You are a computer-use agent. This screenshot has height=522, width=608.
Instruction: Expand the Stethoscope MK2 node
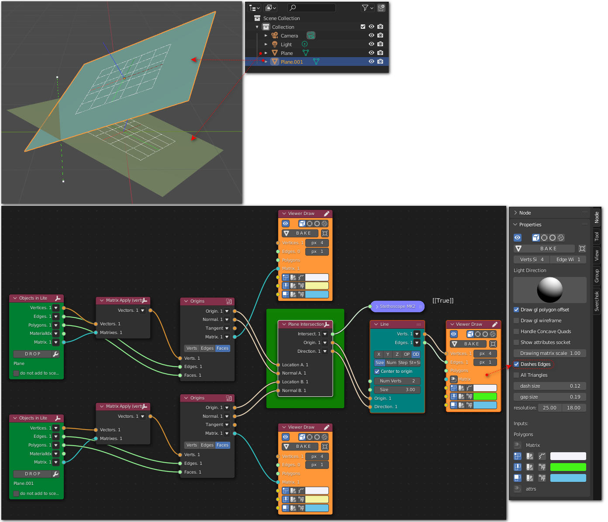(x=377, y=307)
